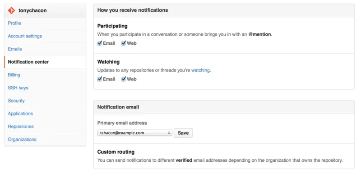Screen dimensions: 361x178
Task: Click the Notification email panel title
Action: pyautogui.click(x=118, y=107)
